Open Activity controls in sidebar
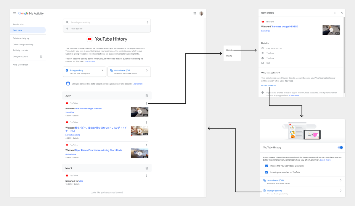355x206 pixels. click(21, 50)
